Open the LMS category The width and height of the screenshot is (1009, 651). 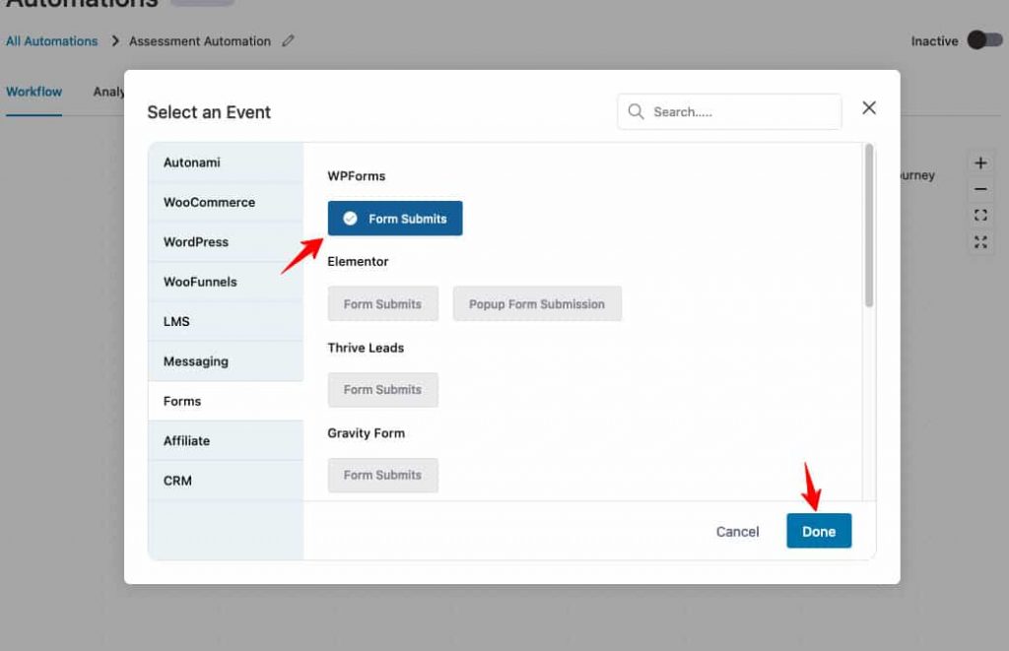226,322
